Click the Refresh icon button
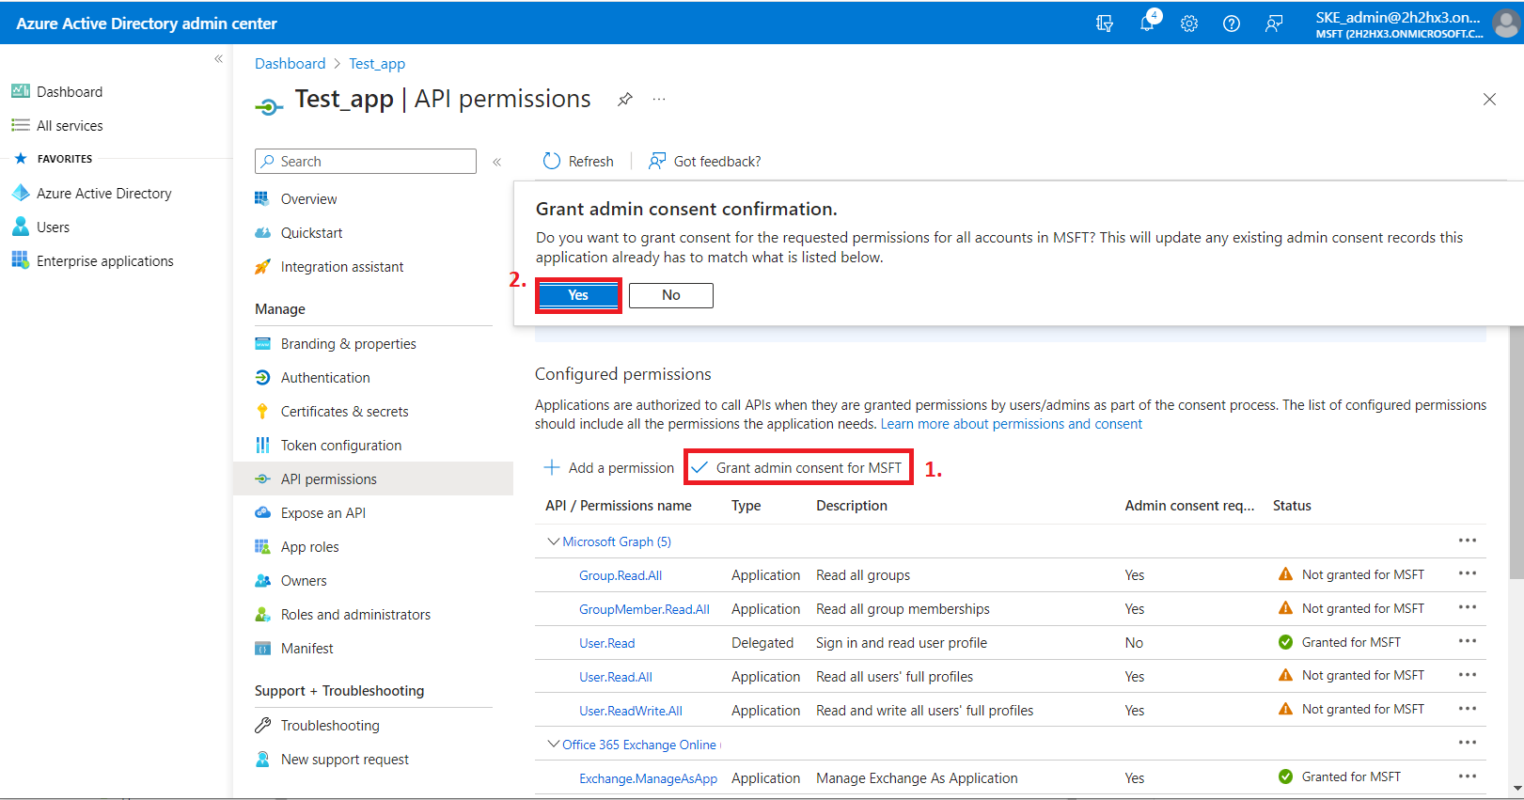1524x800 pixels. point(552,162)
